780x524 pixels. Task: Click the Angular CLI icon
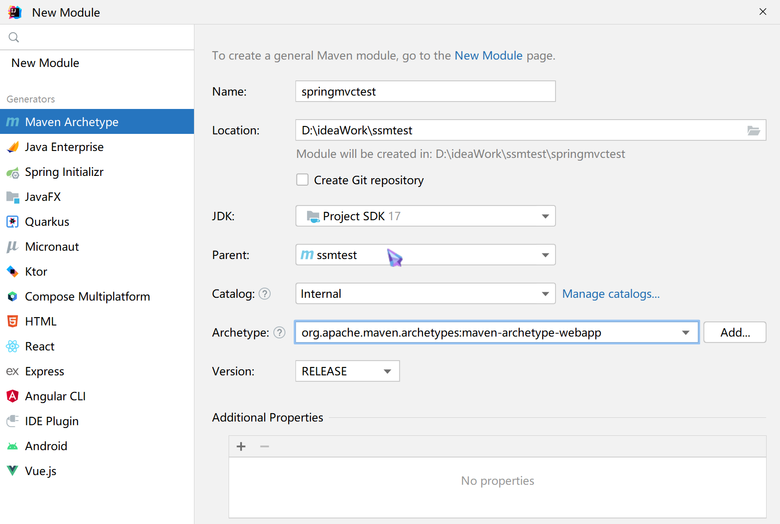12,396
